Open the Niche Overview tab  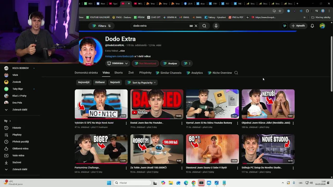click(220, 73)
